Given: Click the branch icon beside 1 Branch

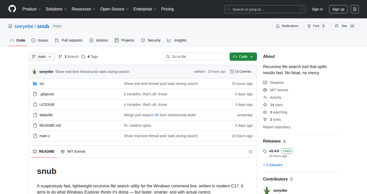Looking at the screenshot, I should pyautogui.click(x=60, y=57).
